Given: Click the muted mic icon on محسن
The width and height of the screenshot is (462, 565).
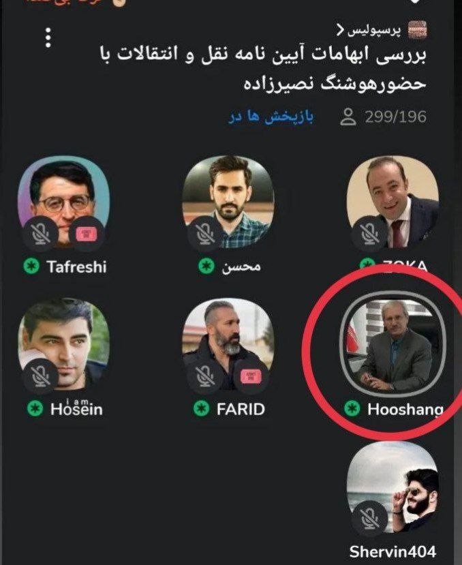Looking at the screenshot, I should (x=204, y=234).
